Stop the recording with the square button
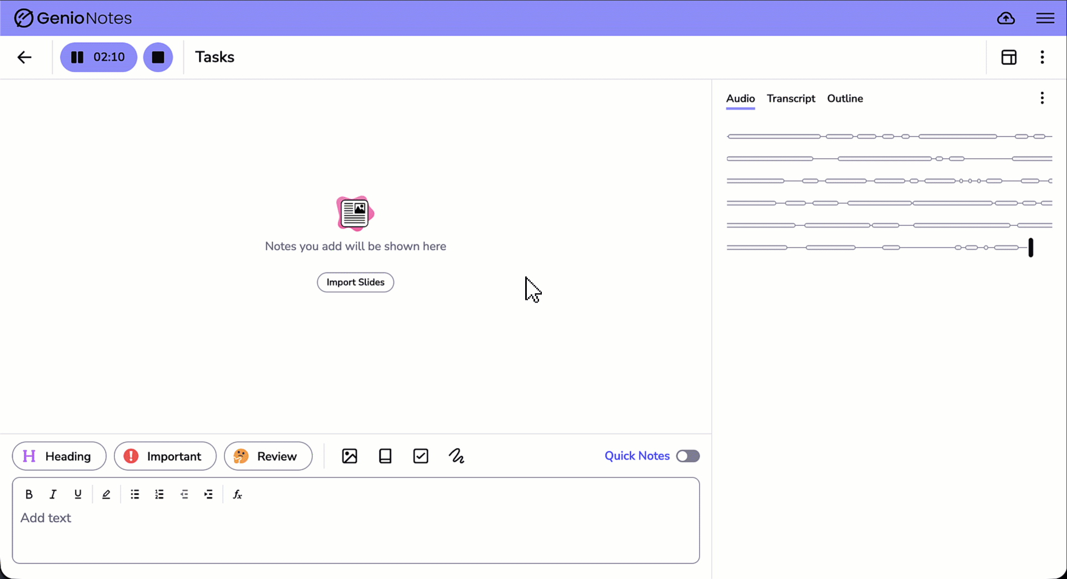Viewport: 1067px width, 579px height. click(158, 57)
